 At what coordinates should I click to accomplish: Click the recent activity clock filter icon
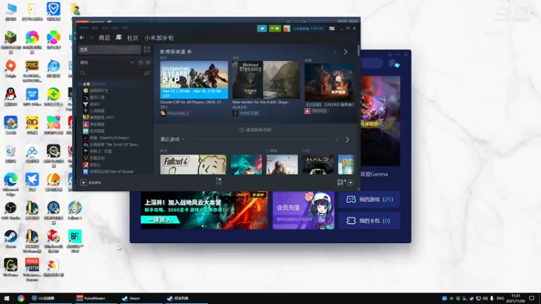click(141, 63)
